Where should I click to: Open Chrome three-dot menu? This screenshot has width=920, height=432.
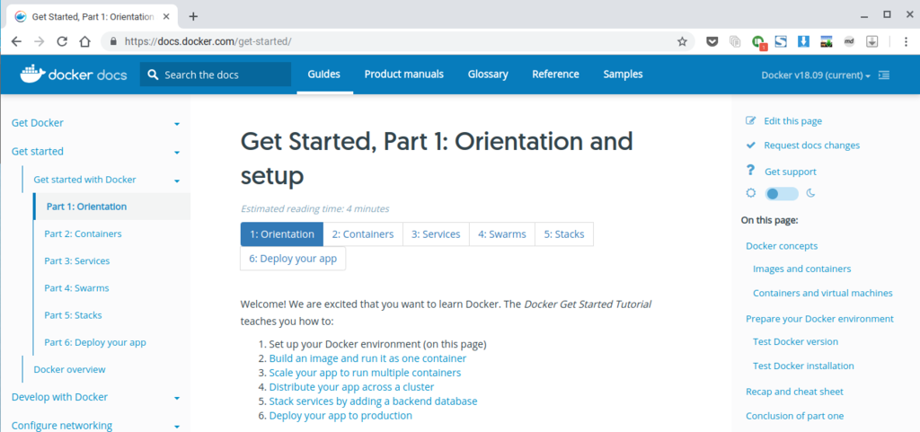point(907,41)
